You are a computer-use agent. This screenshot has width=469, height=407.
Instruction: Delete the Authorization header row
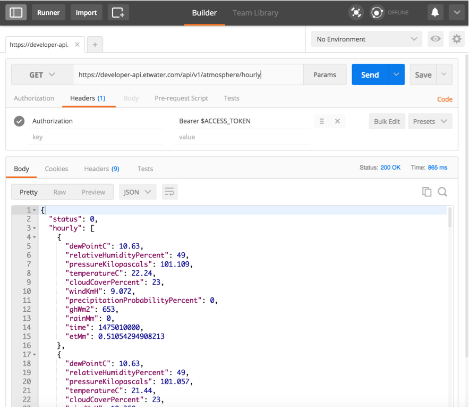(x=337, y=121)
